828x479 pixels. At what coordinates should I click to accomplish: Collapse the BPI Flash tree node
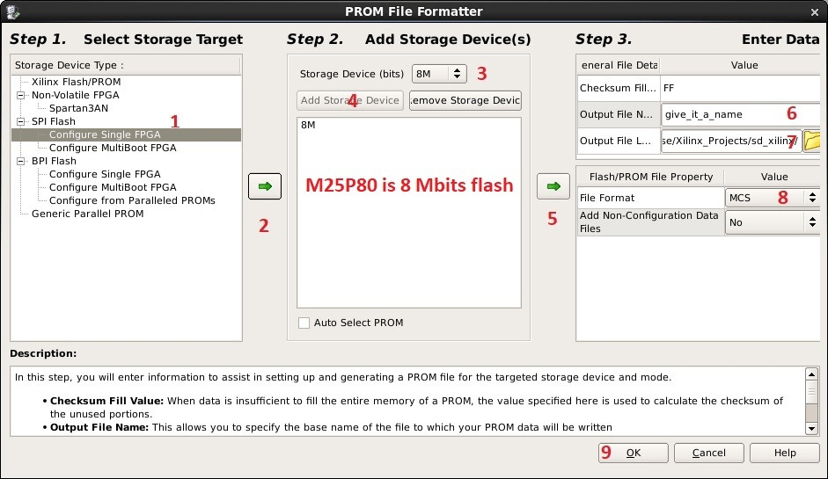tap(20, 161)
